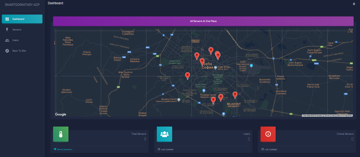The image size is (360, 157).
Task: Click the Kazichene label on map
Action: click(281, 92)
